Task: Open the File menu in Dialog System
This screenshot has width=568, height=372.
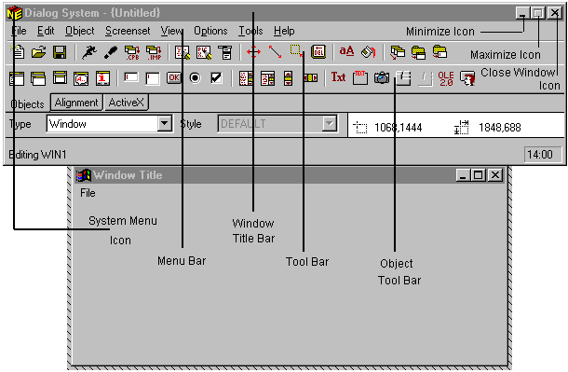Action: (x=19, y=31)
